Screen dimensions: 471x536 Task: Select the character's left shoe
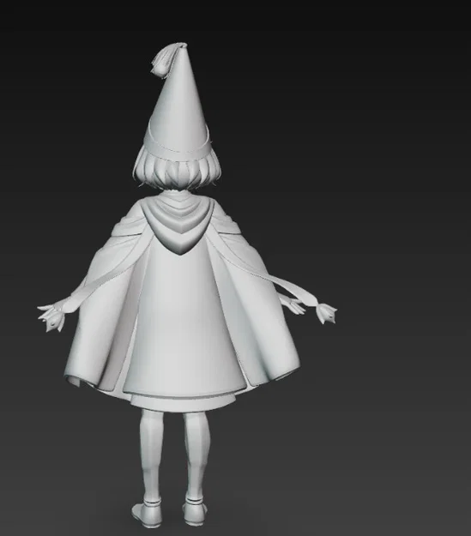point(148,512)
